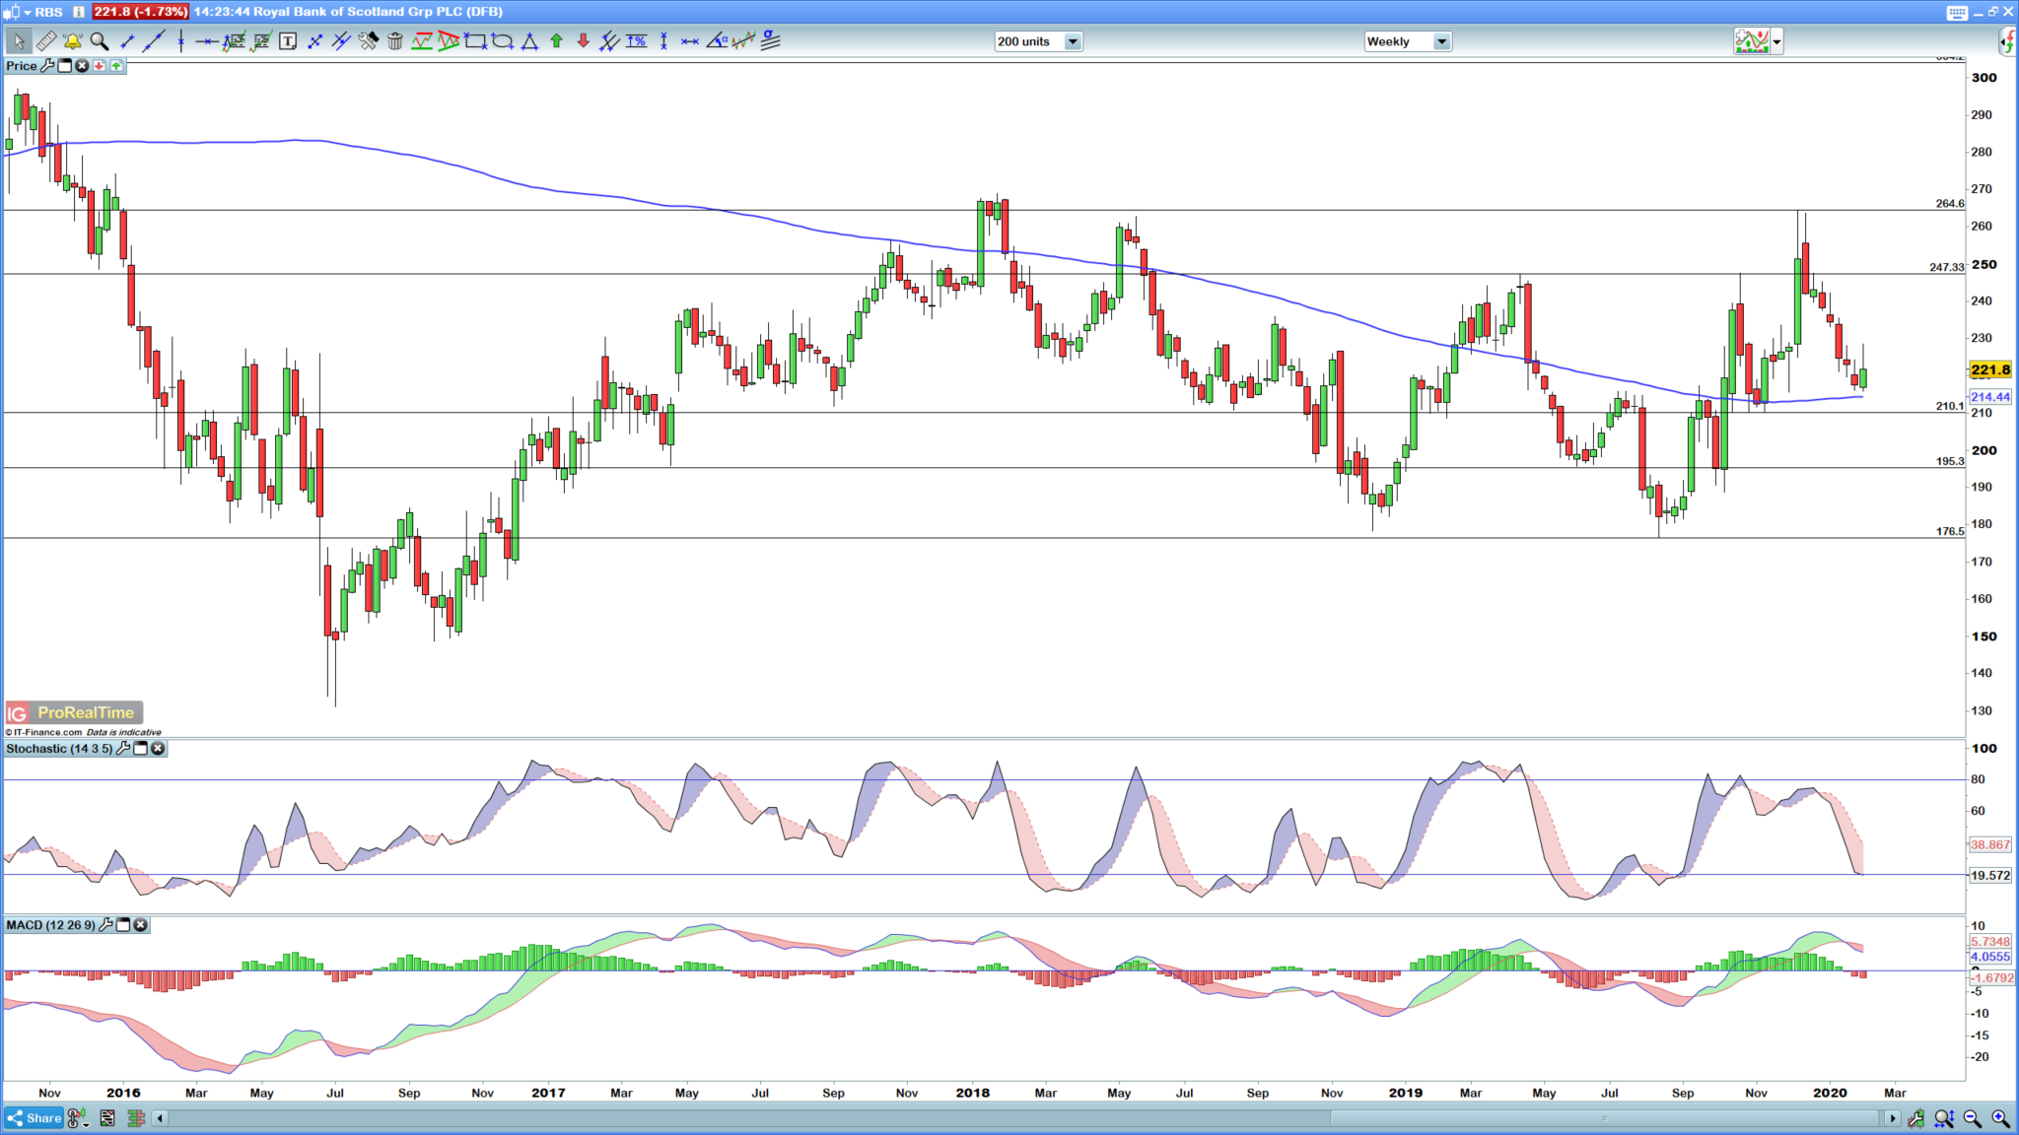The image size is (2019, 1135).
Task: Open the chart style dropdown
Action: click(x=1775, y=41)
